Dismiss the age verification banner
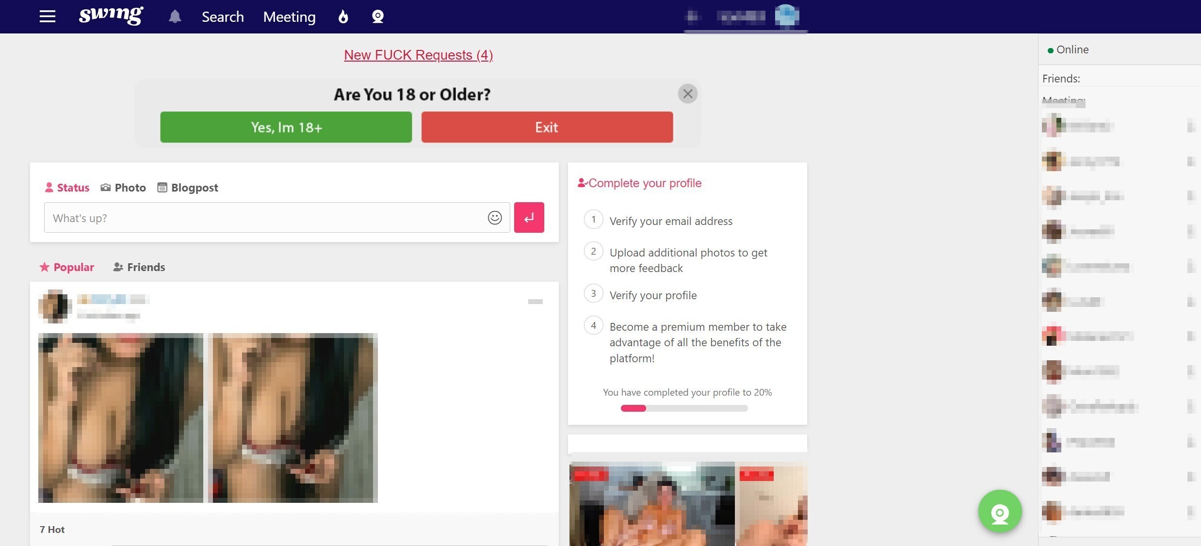The height and width of the screenshot is (546, 1201). (687, 94)
